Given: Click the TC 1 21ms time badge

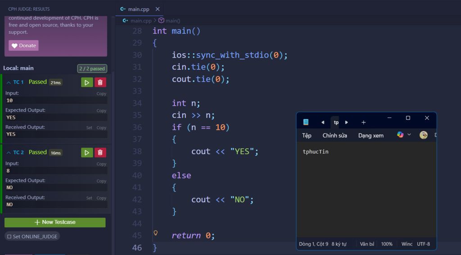Looking at the screenshot, I should [x=55, y=82].
